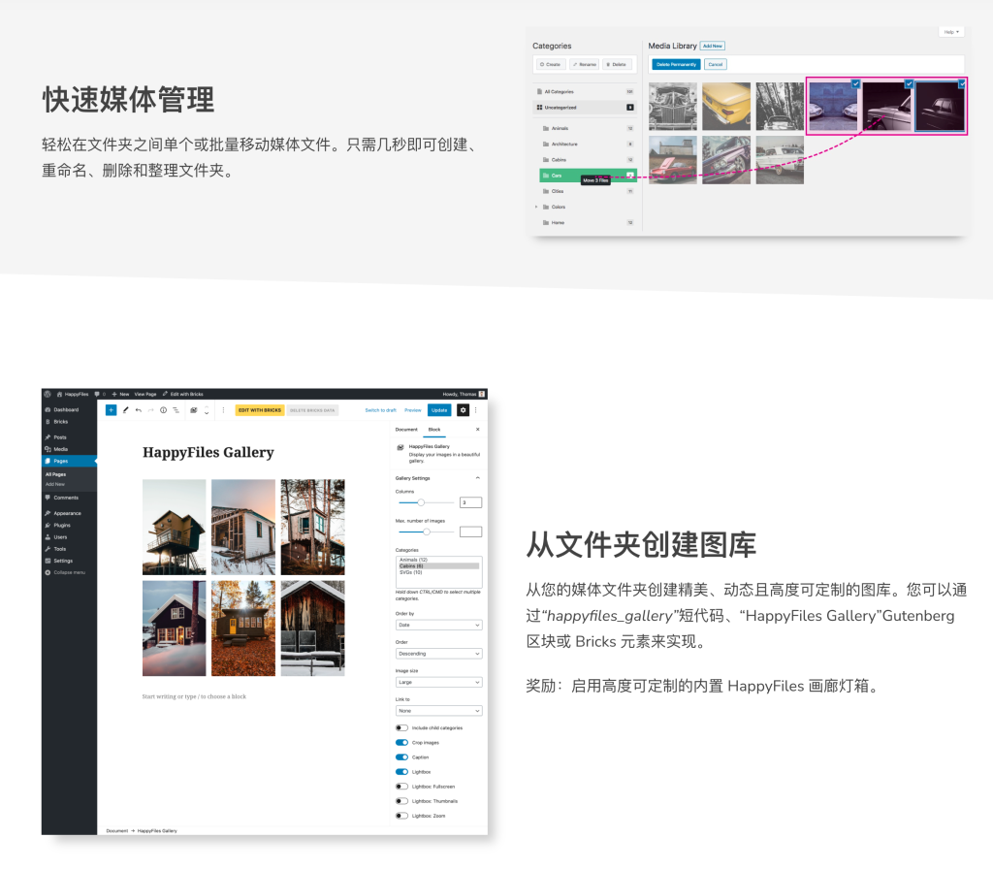The image size is (993, 870).
Task: Open the editor more tools vertical dots
Action: pyautogui.click(x=476, y=410)
